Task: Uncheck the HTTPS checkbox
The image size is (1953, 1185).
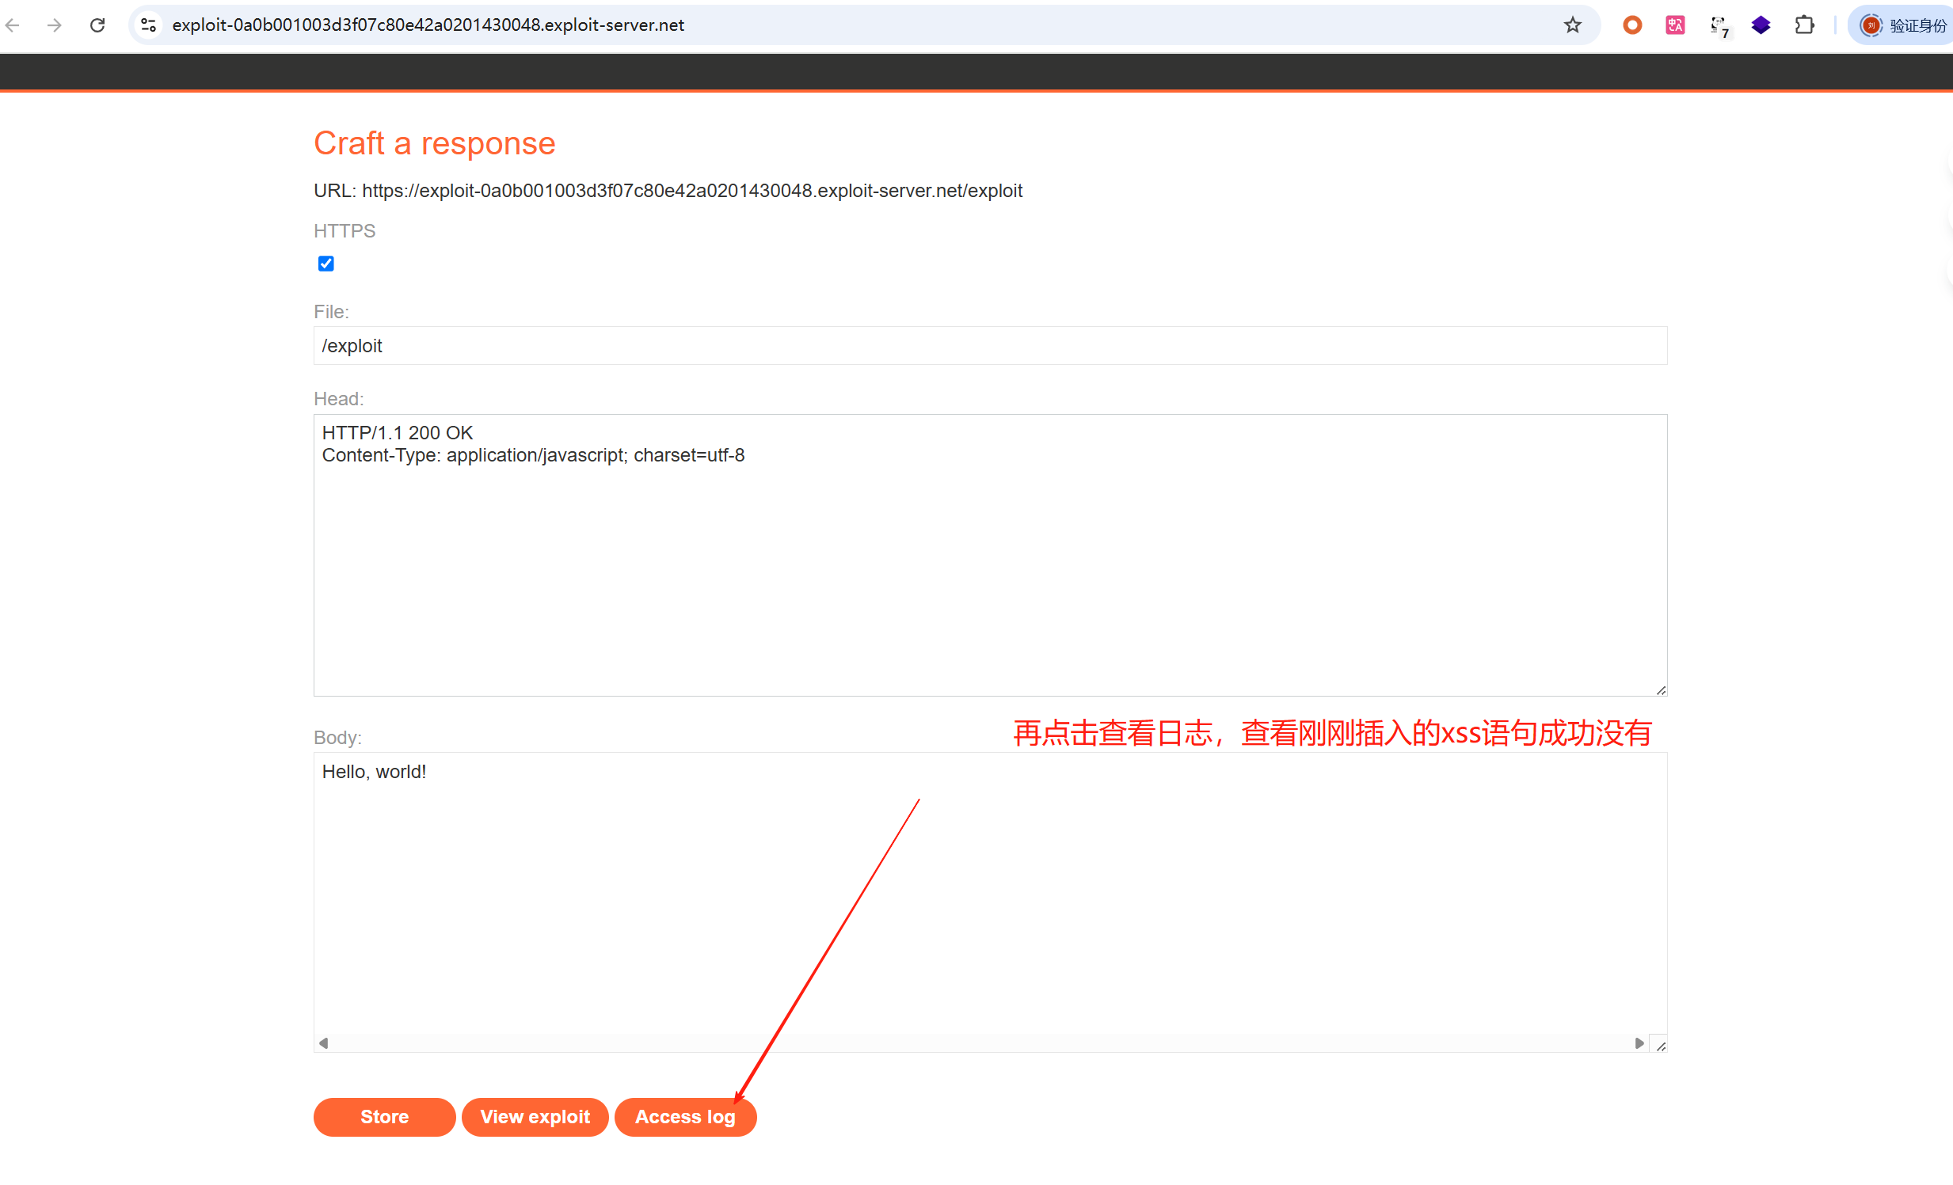Action: pyautogui.click(x=325, y=264)
